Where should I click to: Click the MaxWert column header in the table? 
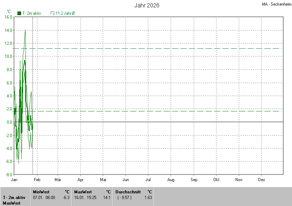(83, 192)
